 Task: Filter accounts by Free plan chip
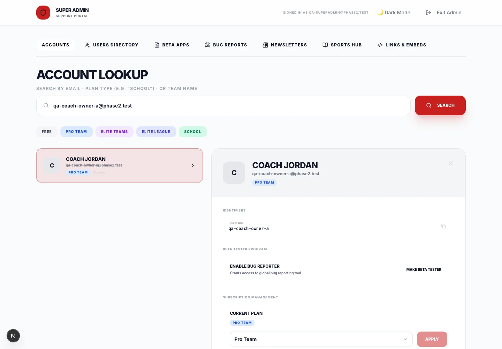click(47, 132)
